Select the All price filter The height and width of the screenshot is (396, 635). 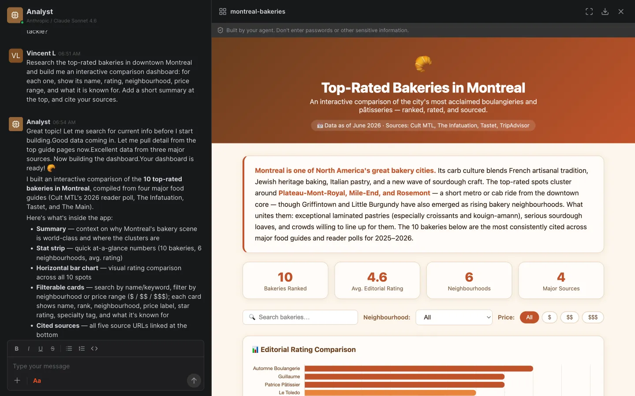(x=529, y=317)
